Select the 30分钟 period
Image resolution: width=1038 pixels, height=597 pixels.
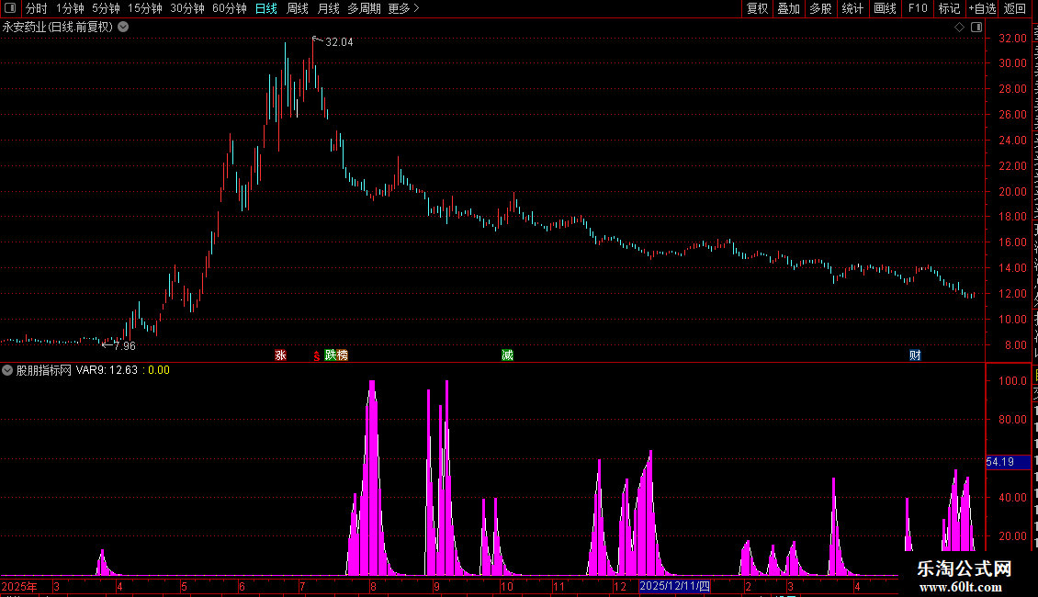tap(187, 8)
